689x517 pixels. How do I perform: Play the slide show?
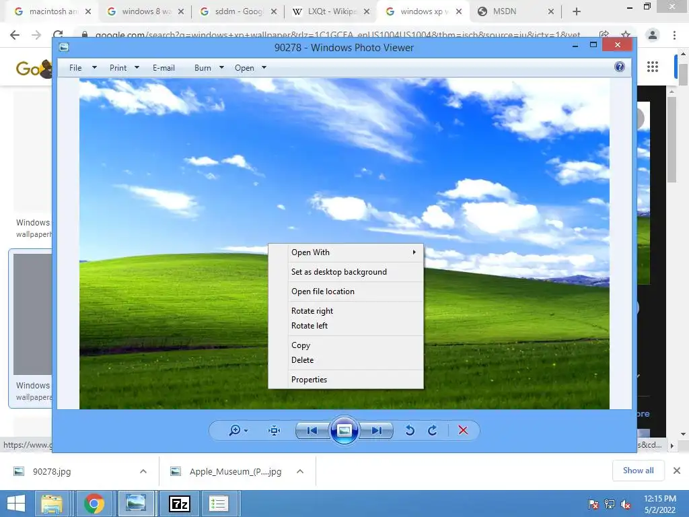[344, 430]
